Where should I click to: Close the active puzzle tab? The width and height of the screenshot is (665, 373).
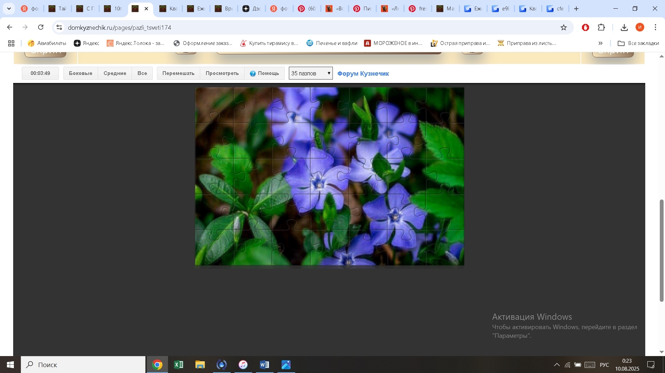(x=147, y=9)
